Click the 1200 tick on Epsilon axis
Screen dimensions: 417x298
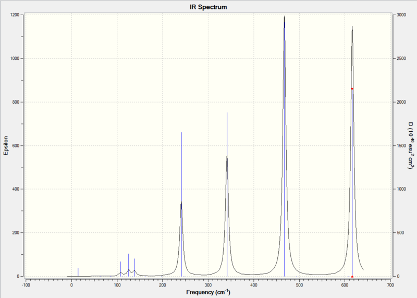[x=15, y=15]
